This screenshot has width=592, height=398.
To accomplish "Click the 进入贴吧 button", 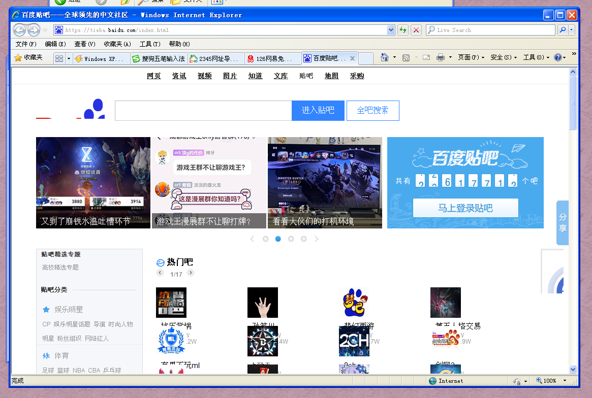I will (318, 111).
